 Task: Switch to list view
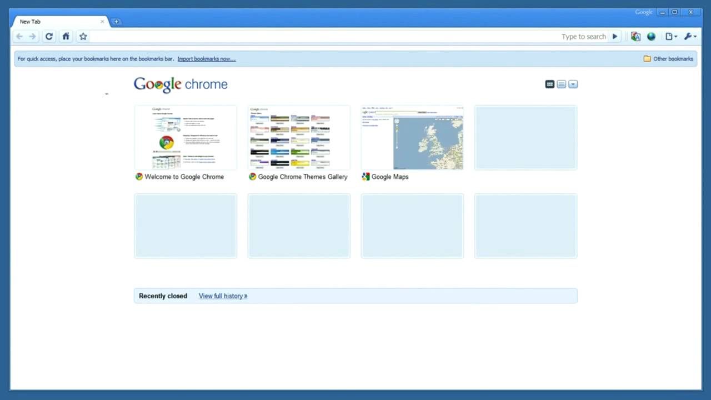tap(562, 84)
